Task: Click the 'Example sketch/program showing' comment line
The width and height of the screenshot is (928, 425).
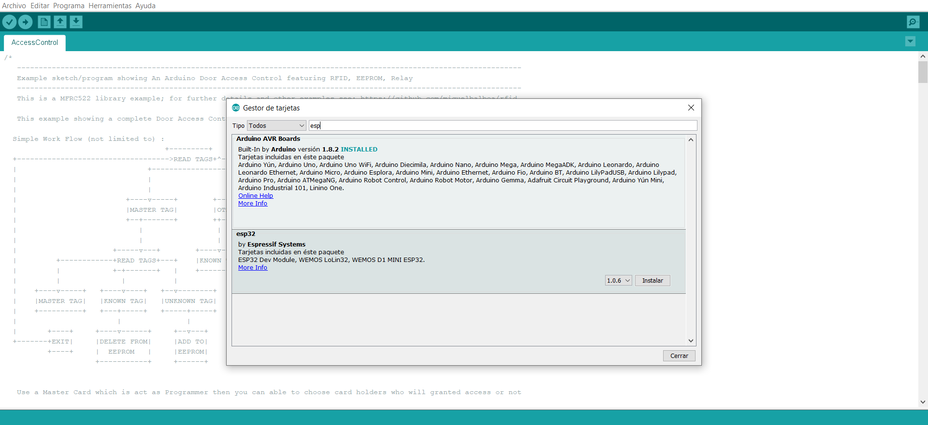Action: coord(215,78)
